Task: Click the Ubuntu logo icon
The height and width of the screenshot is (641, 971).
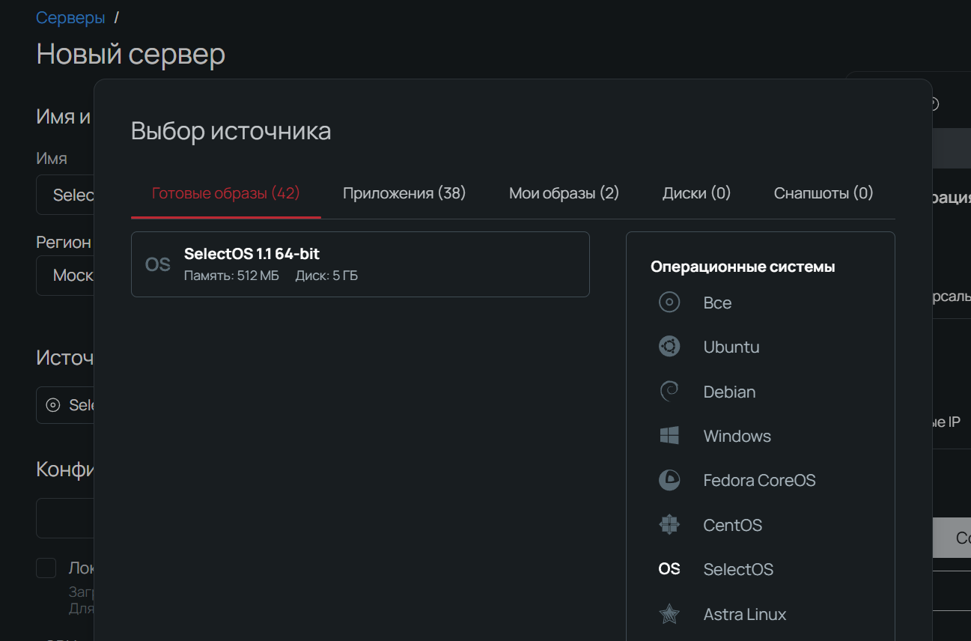Action: pos(669,347)
